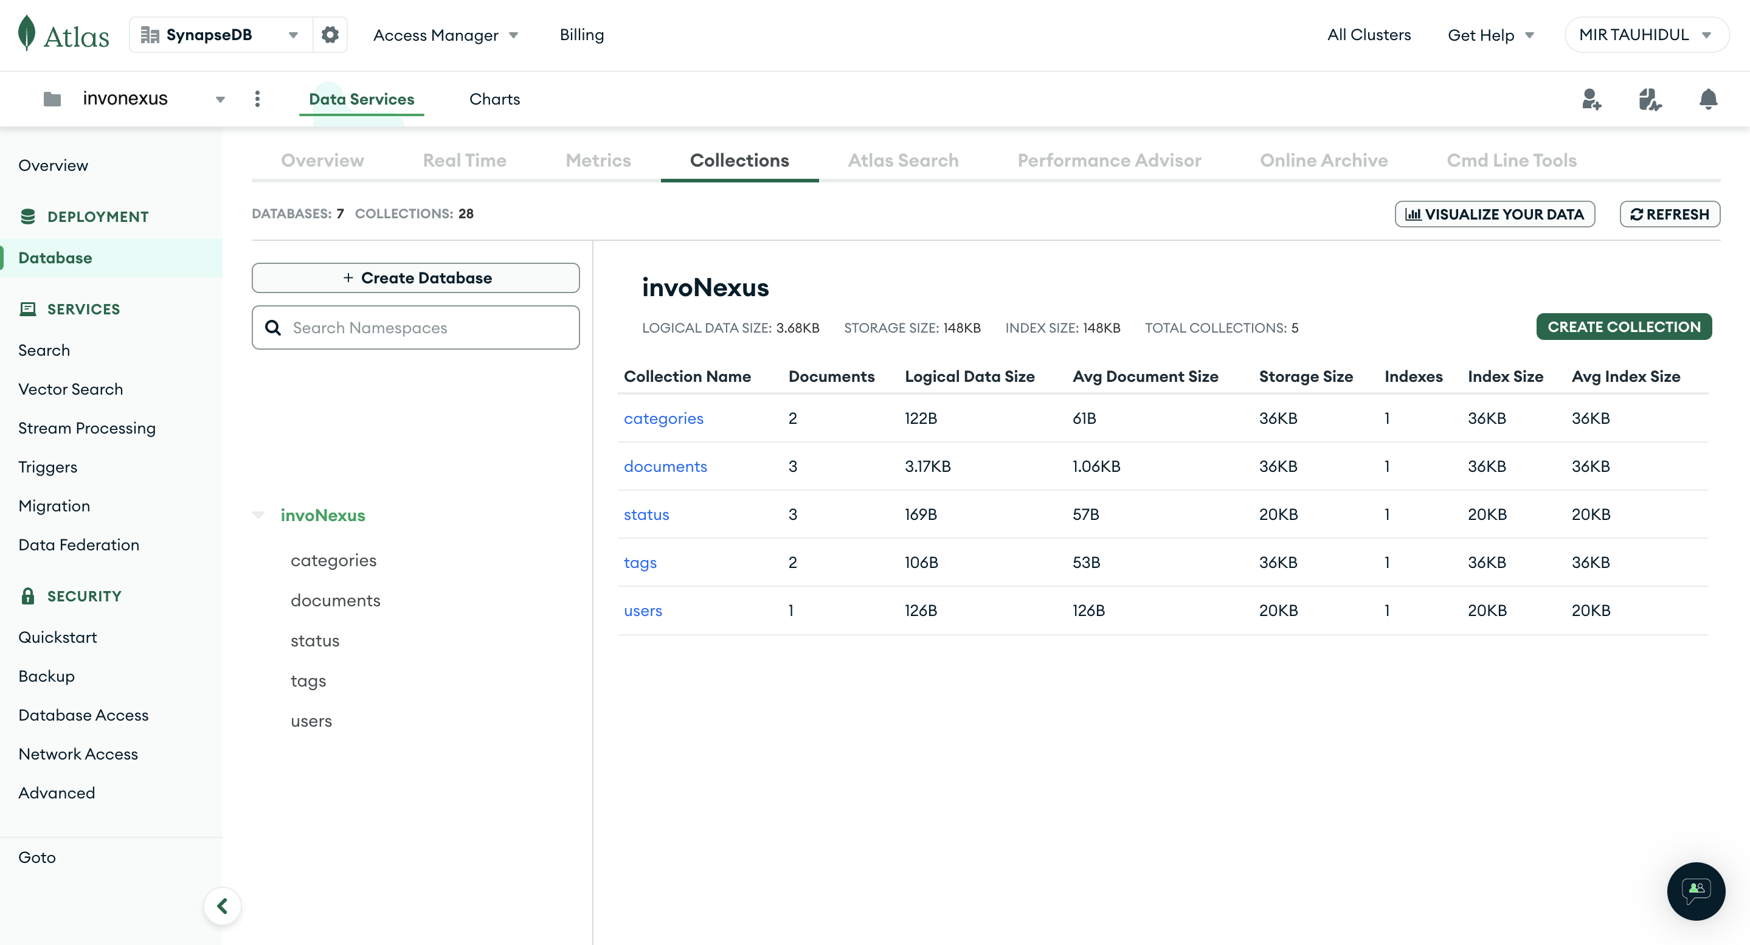Open the Performance Advisor tab

[1108, 161]
